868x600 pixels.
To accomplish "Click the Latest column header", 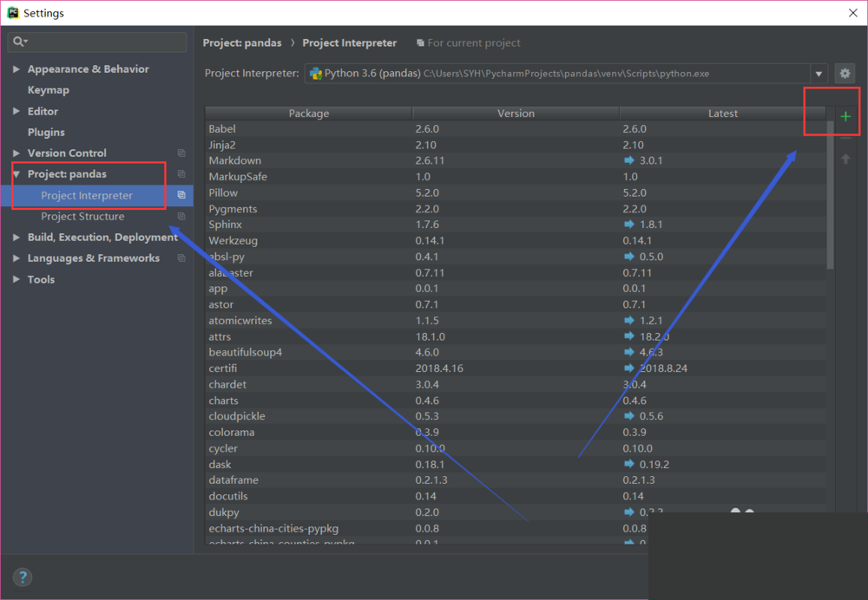I will pos(722,114).
